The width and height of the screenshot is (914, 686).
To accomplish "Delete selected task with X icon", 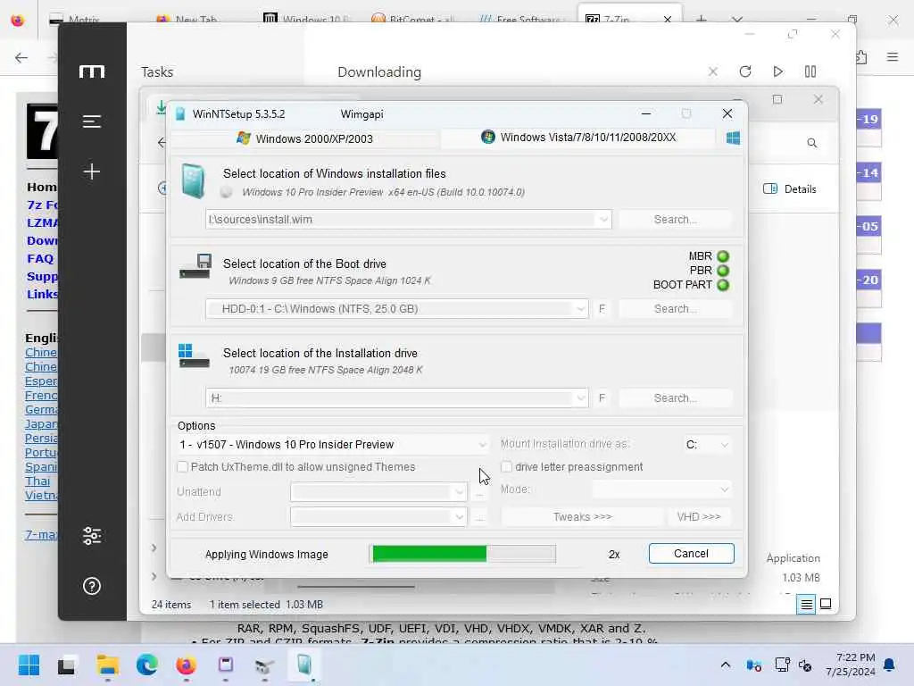I will tap(712, 71).
